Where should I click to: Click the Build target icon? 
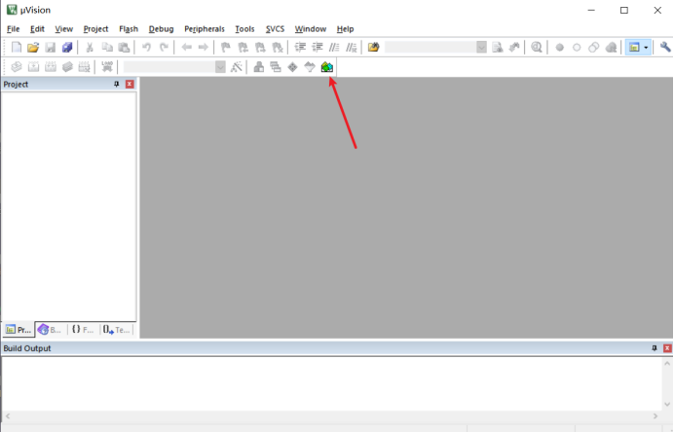(33, 67)
